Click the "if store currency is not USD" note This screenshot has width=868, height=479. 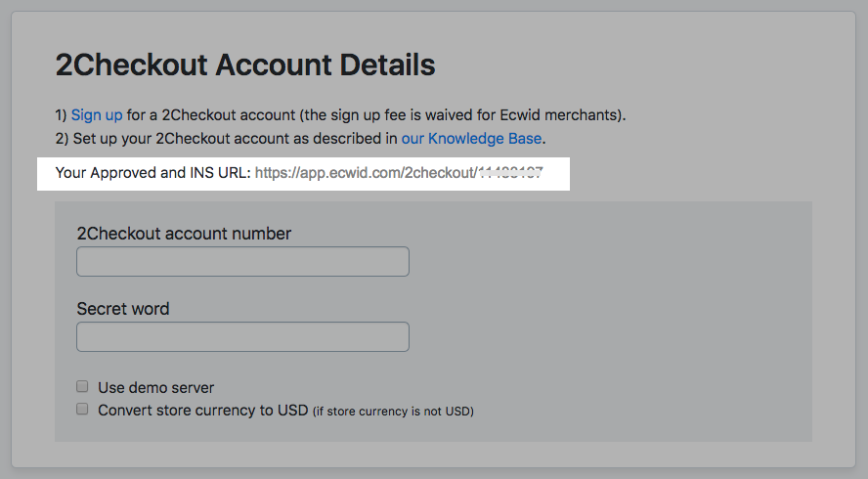coord(393,412)
